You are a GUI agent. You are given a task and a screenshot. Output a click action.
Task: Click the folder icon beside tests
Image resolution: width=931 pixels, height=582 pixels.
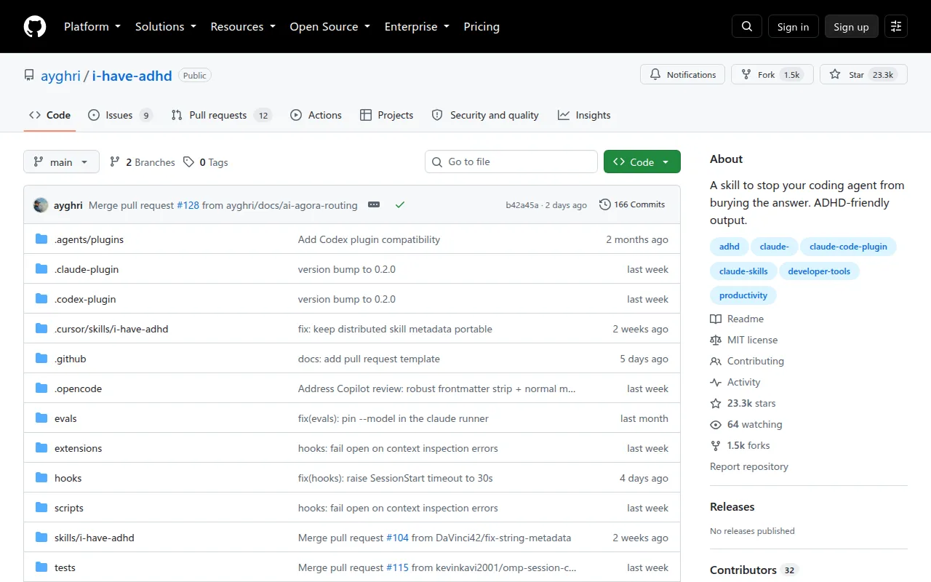click(x=41, y=567)
